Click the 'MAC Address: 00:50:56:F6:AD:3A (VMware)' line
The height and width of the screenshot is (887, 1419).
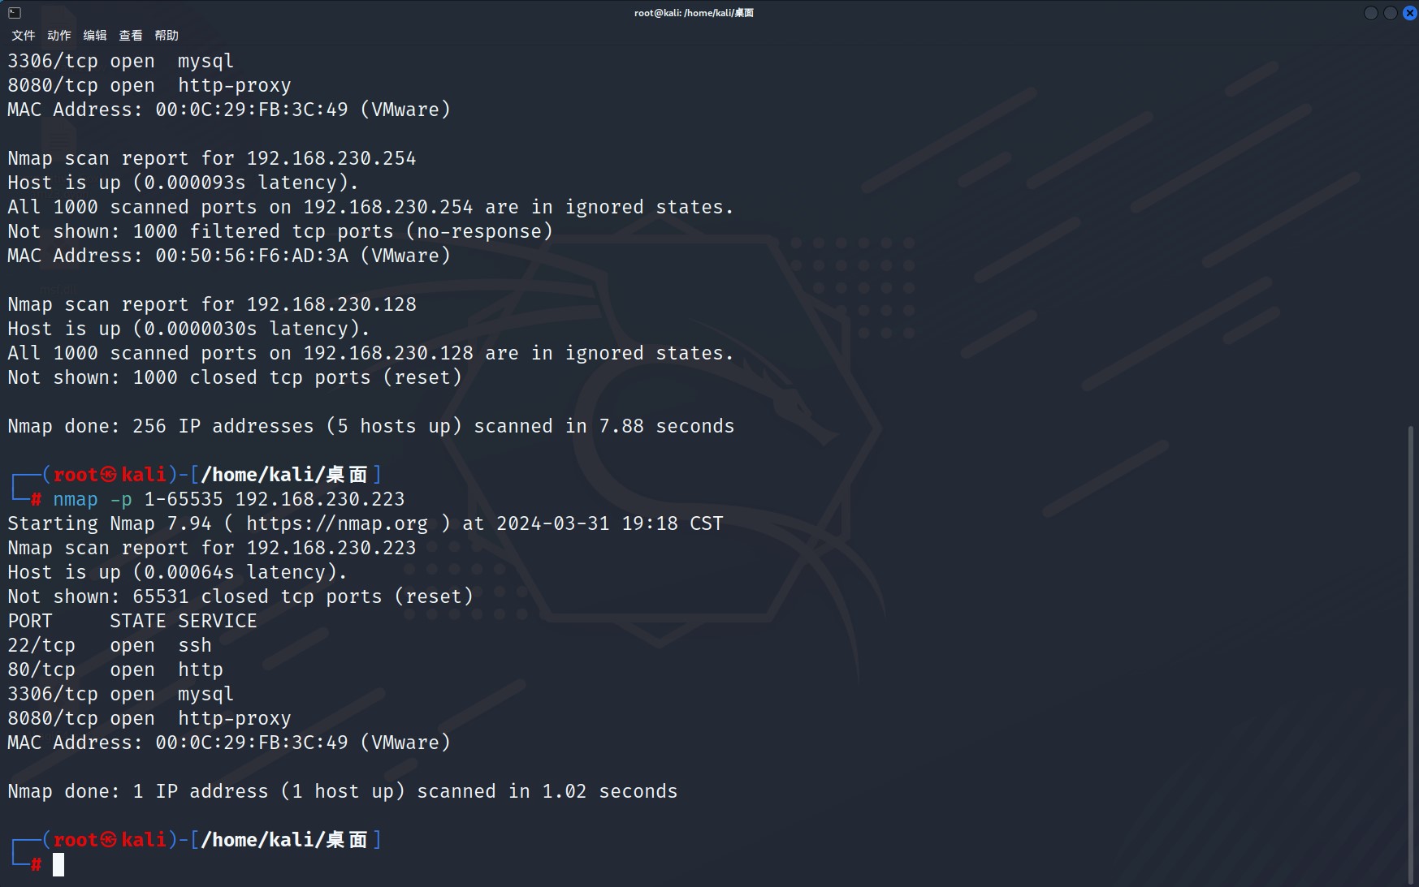[x=229, y=256]
